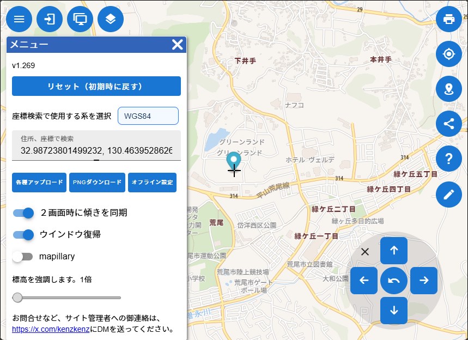Image resolution: width=468 pixels, height=340 pixels.
Task: Open the share icon button
Action: coord(449,124)
